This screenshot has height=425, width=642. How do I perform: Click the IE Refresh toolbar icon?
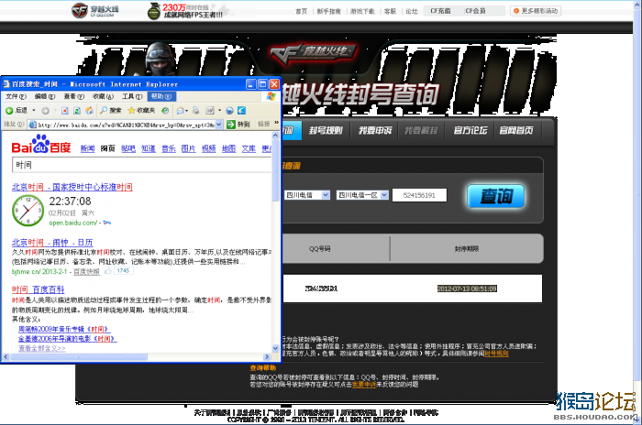[76, 111]
